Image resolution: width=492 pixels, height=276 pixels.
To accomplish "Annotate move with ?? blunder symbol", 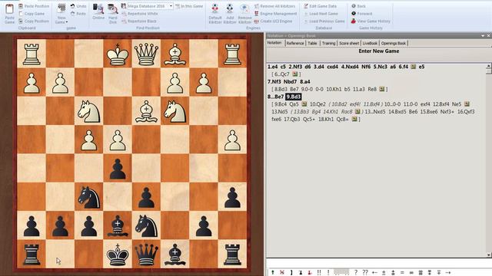I will pyautogui.click(x=365, y=273).
